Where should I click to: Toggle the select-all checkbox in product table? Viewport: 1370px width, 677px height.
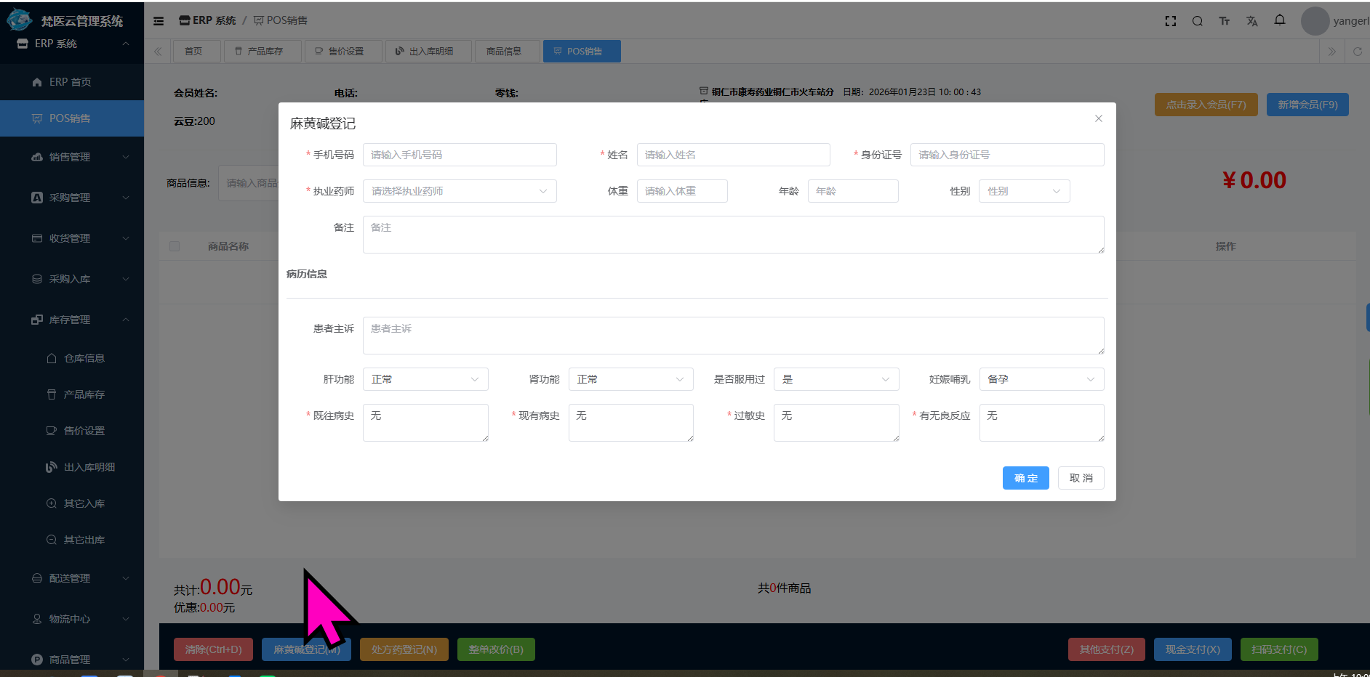(175, 246)
